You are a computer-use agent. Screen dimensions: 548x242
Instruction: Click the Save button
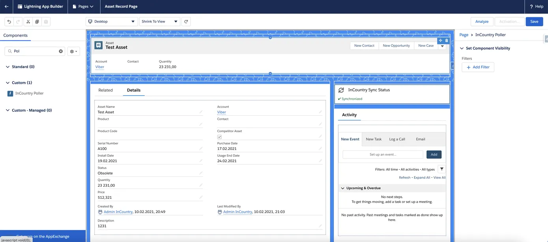(534, 22)
